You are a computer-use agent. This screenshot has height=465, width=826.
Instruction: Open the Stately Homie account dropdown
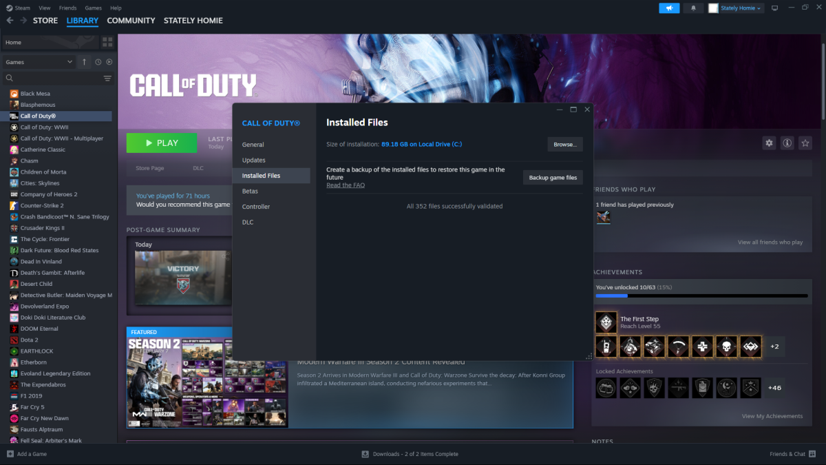pos(736,8)
